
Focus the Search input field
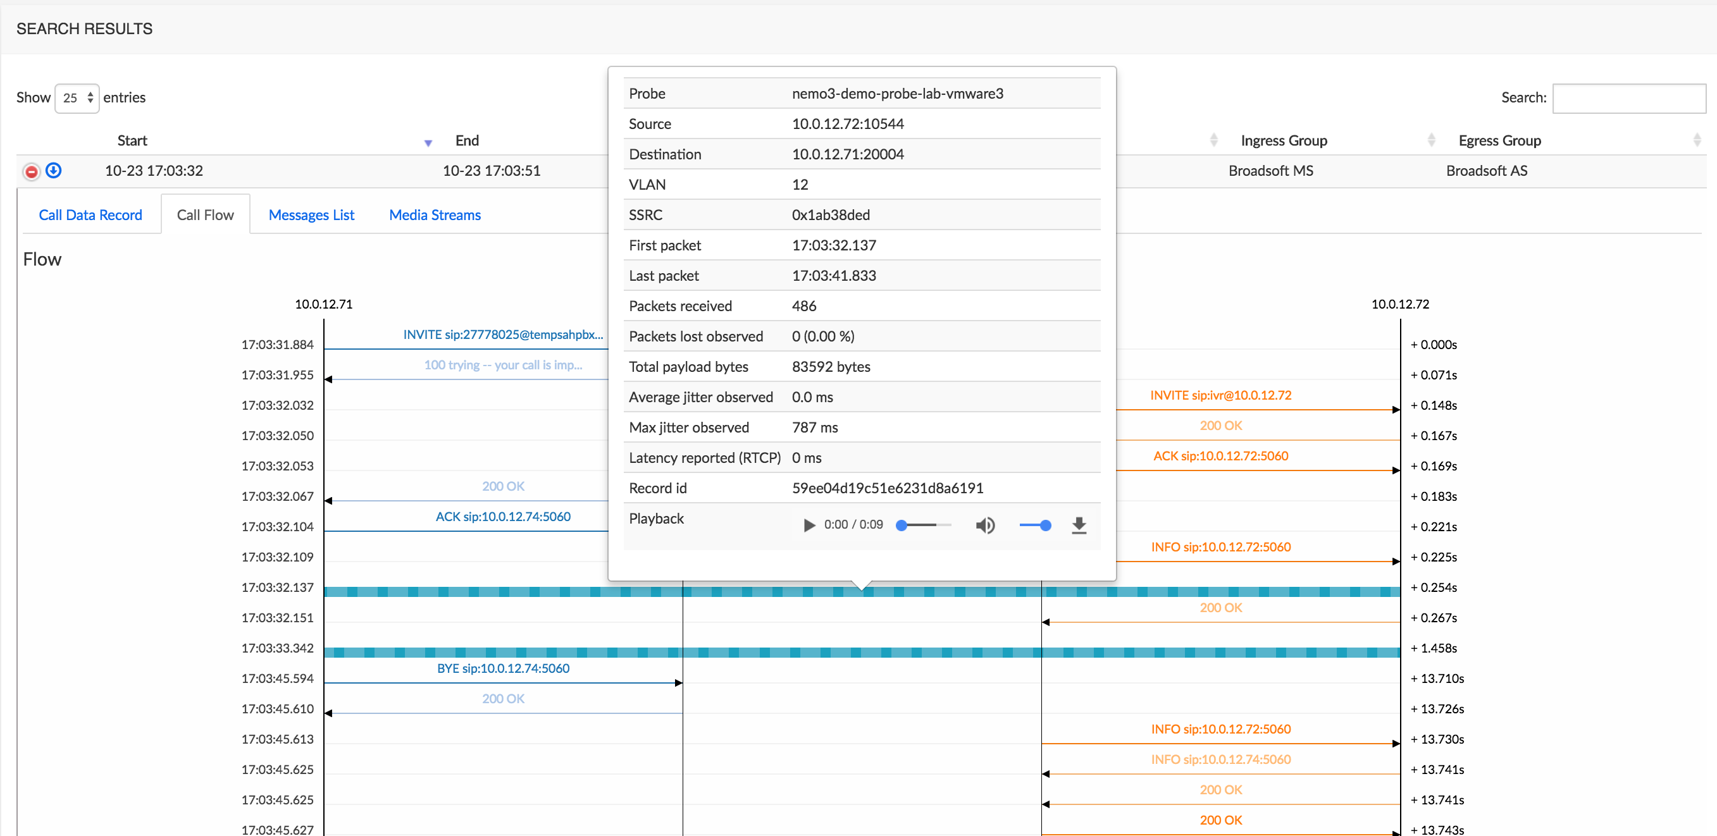click(x=1628, y=99)
